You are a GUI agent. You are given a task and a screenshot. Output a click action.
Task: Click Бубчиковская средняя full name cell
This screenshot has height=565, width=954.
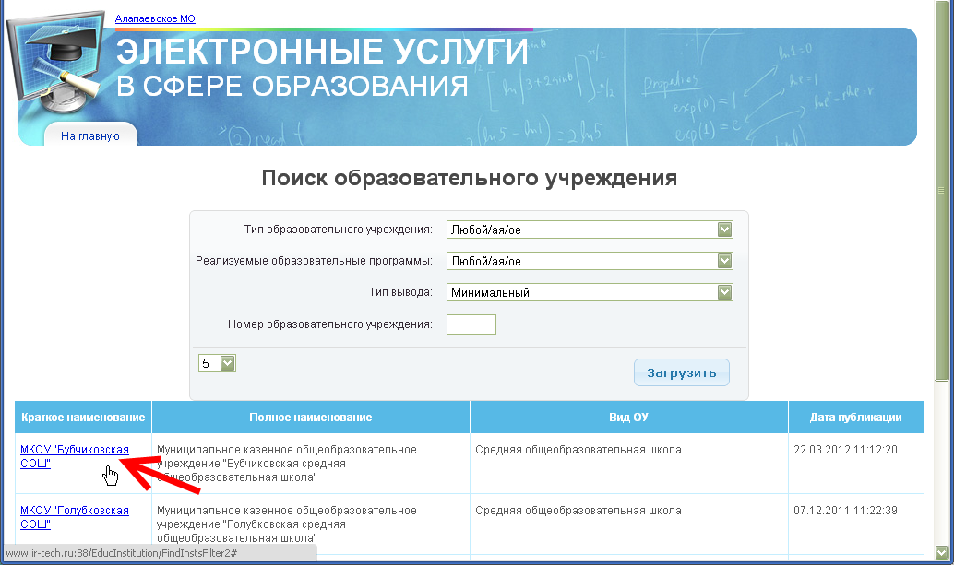click(310, 463)
